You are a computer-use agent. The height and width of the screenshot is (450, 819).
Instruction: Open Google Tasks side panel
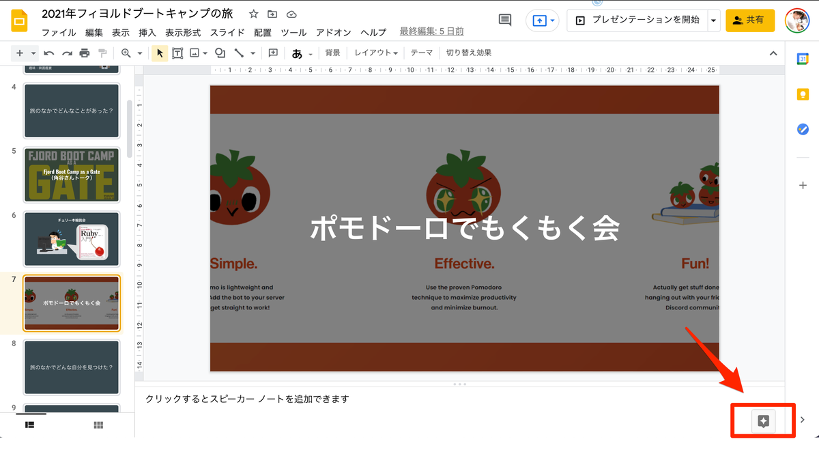pos(803,130)
